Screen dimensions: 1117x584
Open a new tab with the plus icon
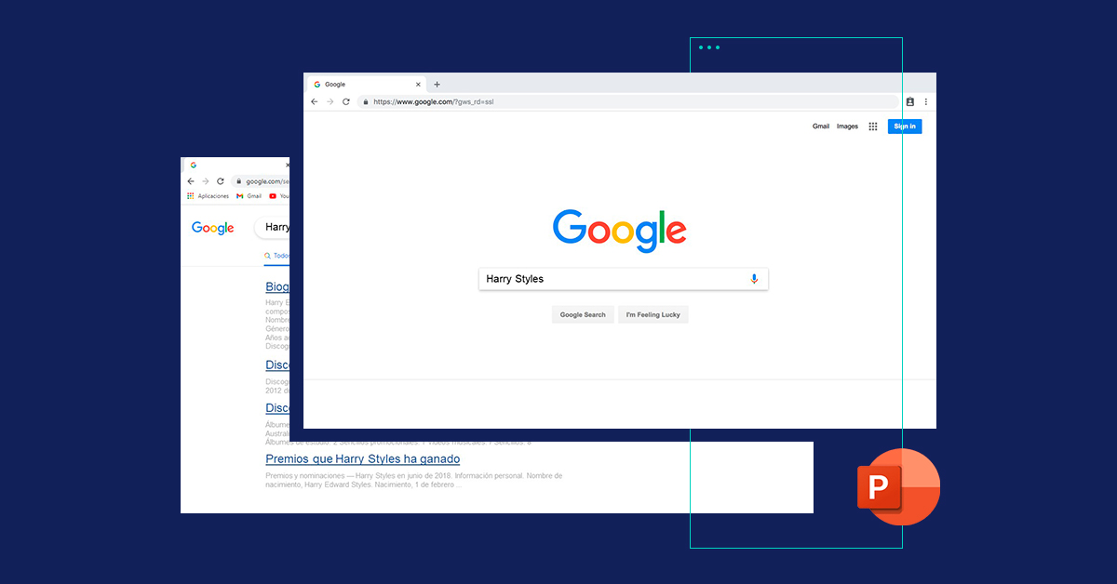tap(436, 84)
